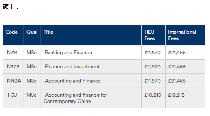Click the Banking and Finance title
The image size is (210, 116).
(x=69, y=52)
